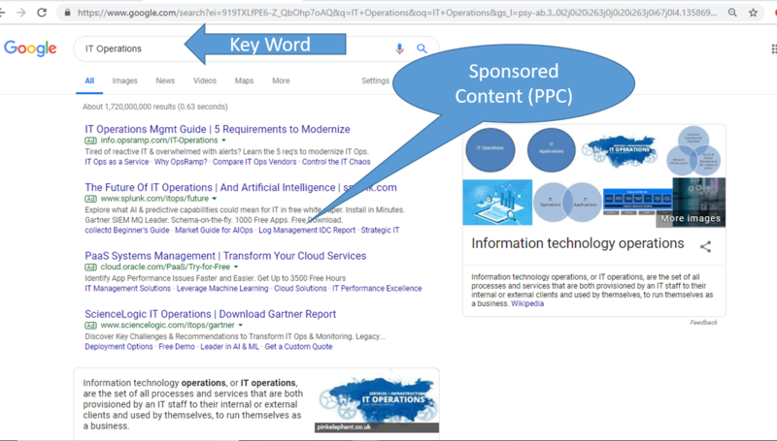Open the isometric analytics illustration thumbnail

point(497,203)
